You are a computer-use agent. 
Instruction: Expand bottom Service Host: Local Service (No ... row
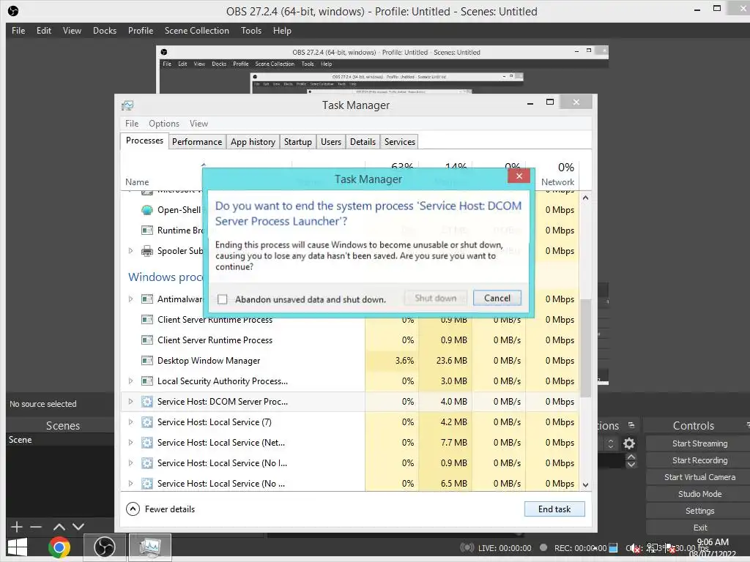tap(130, 484)
